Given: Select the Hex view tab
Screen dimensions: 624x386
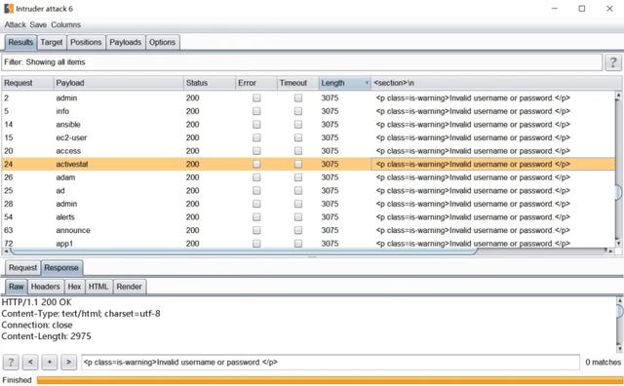Looking at the screenshot, I should click(74, 287).
